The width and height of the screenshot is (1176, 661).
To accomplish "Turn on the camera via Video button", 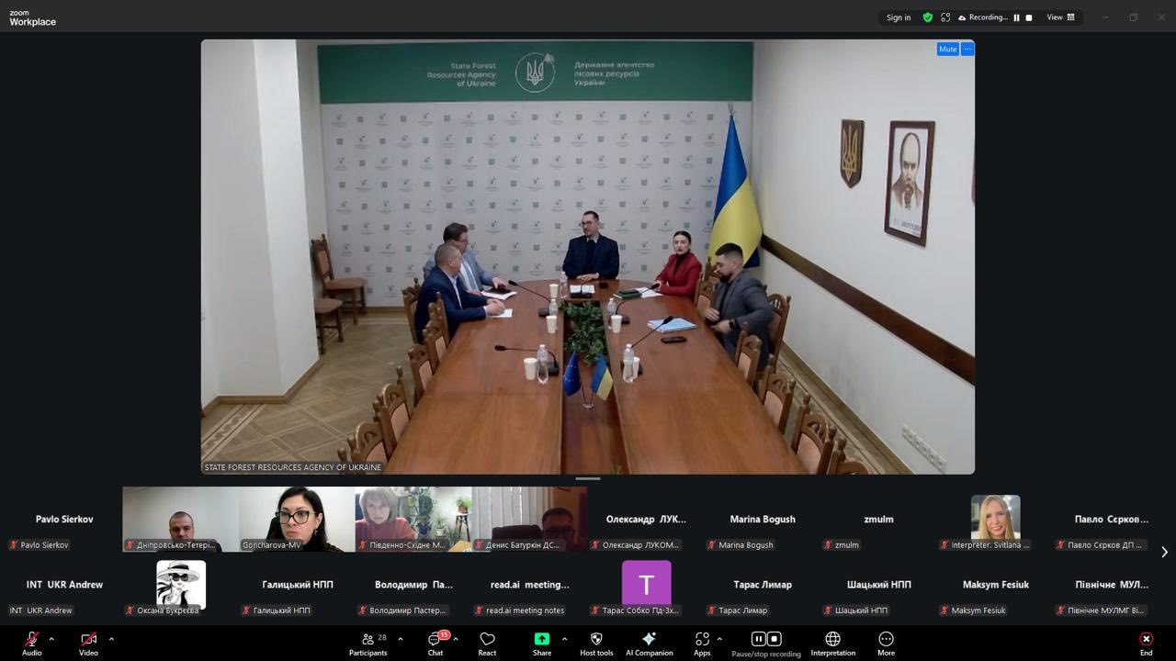I will click(88, 640).
